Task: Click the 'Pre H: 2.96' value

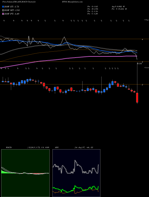Action: [x=93, y=9]
